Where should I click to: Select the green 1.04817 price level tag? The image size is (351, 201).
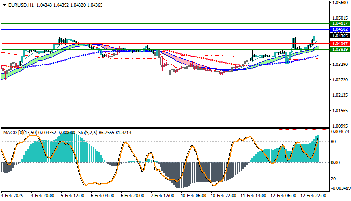340,23
